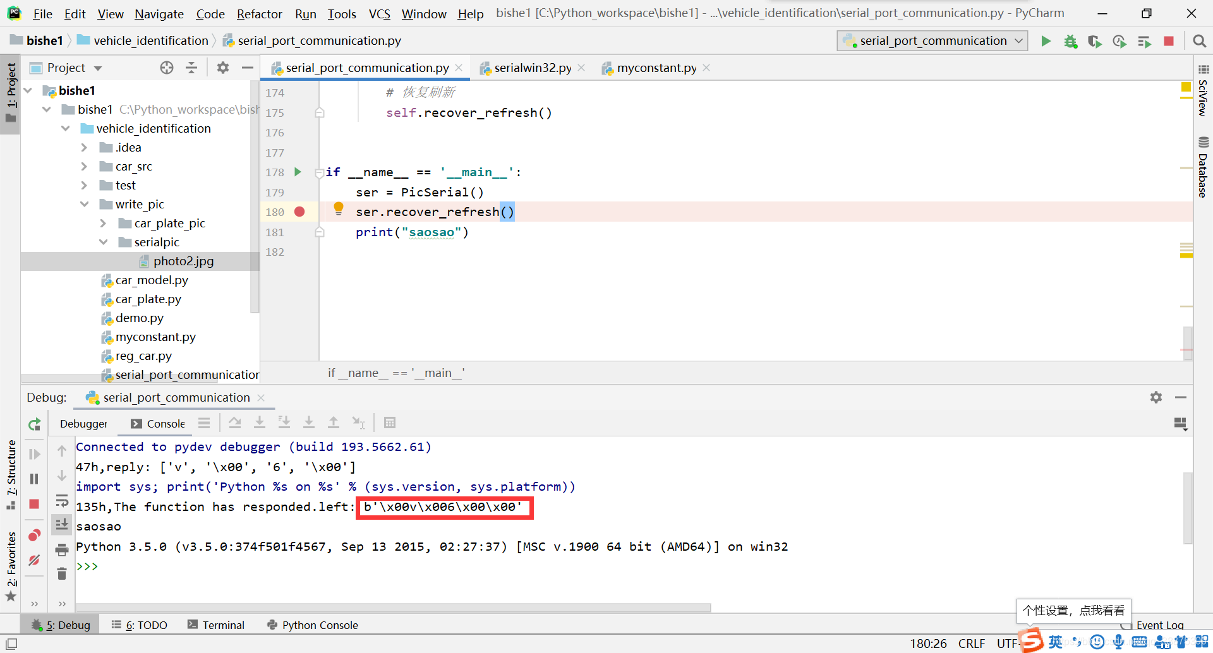The width and height of the screenshot is (1213, 653).
Task: Select photo2.jpg in the project tree
Action: 183,261
